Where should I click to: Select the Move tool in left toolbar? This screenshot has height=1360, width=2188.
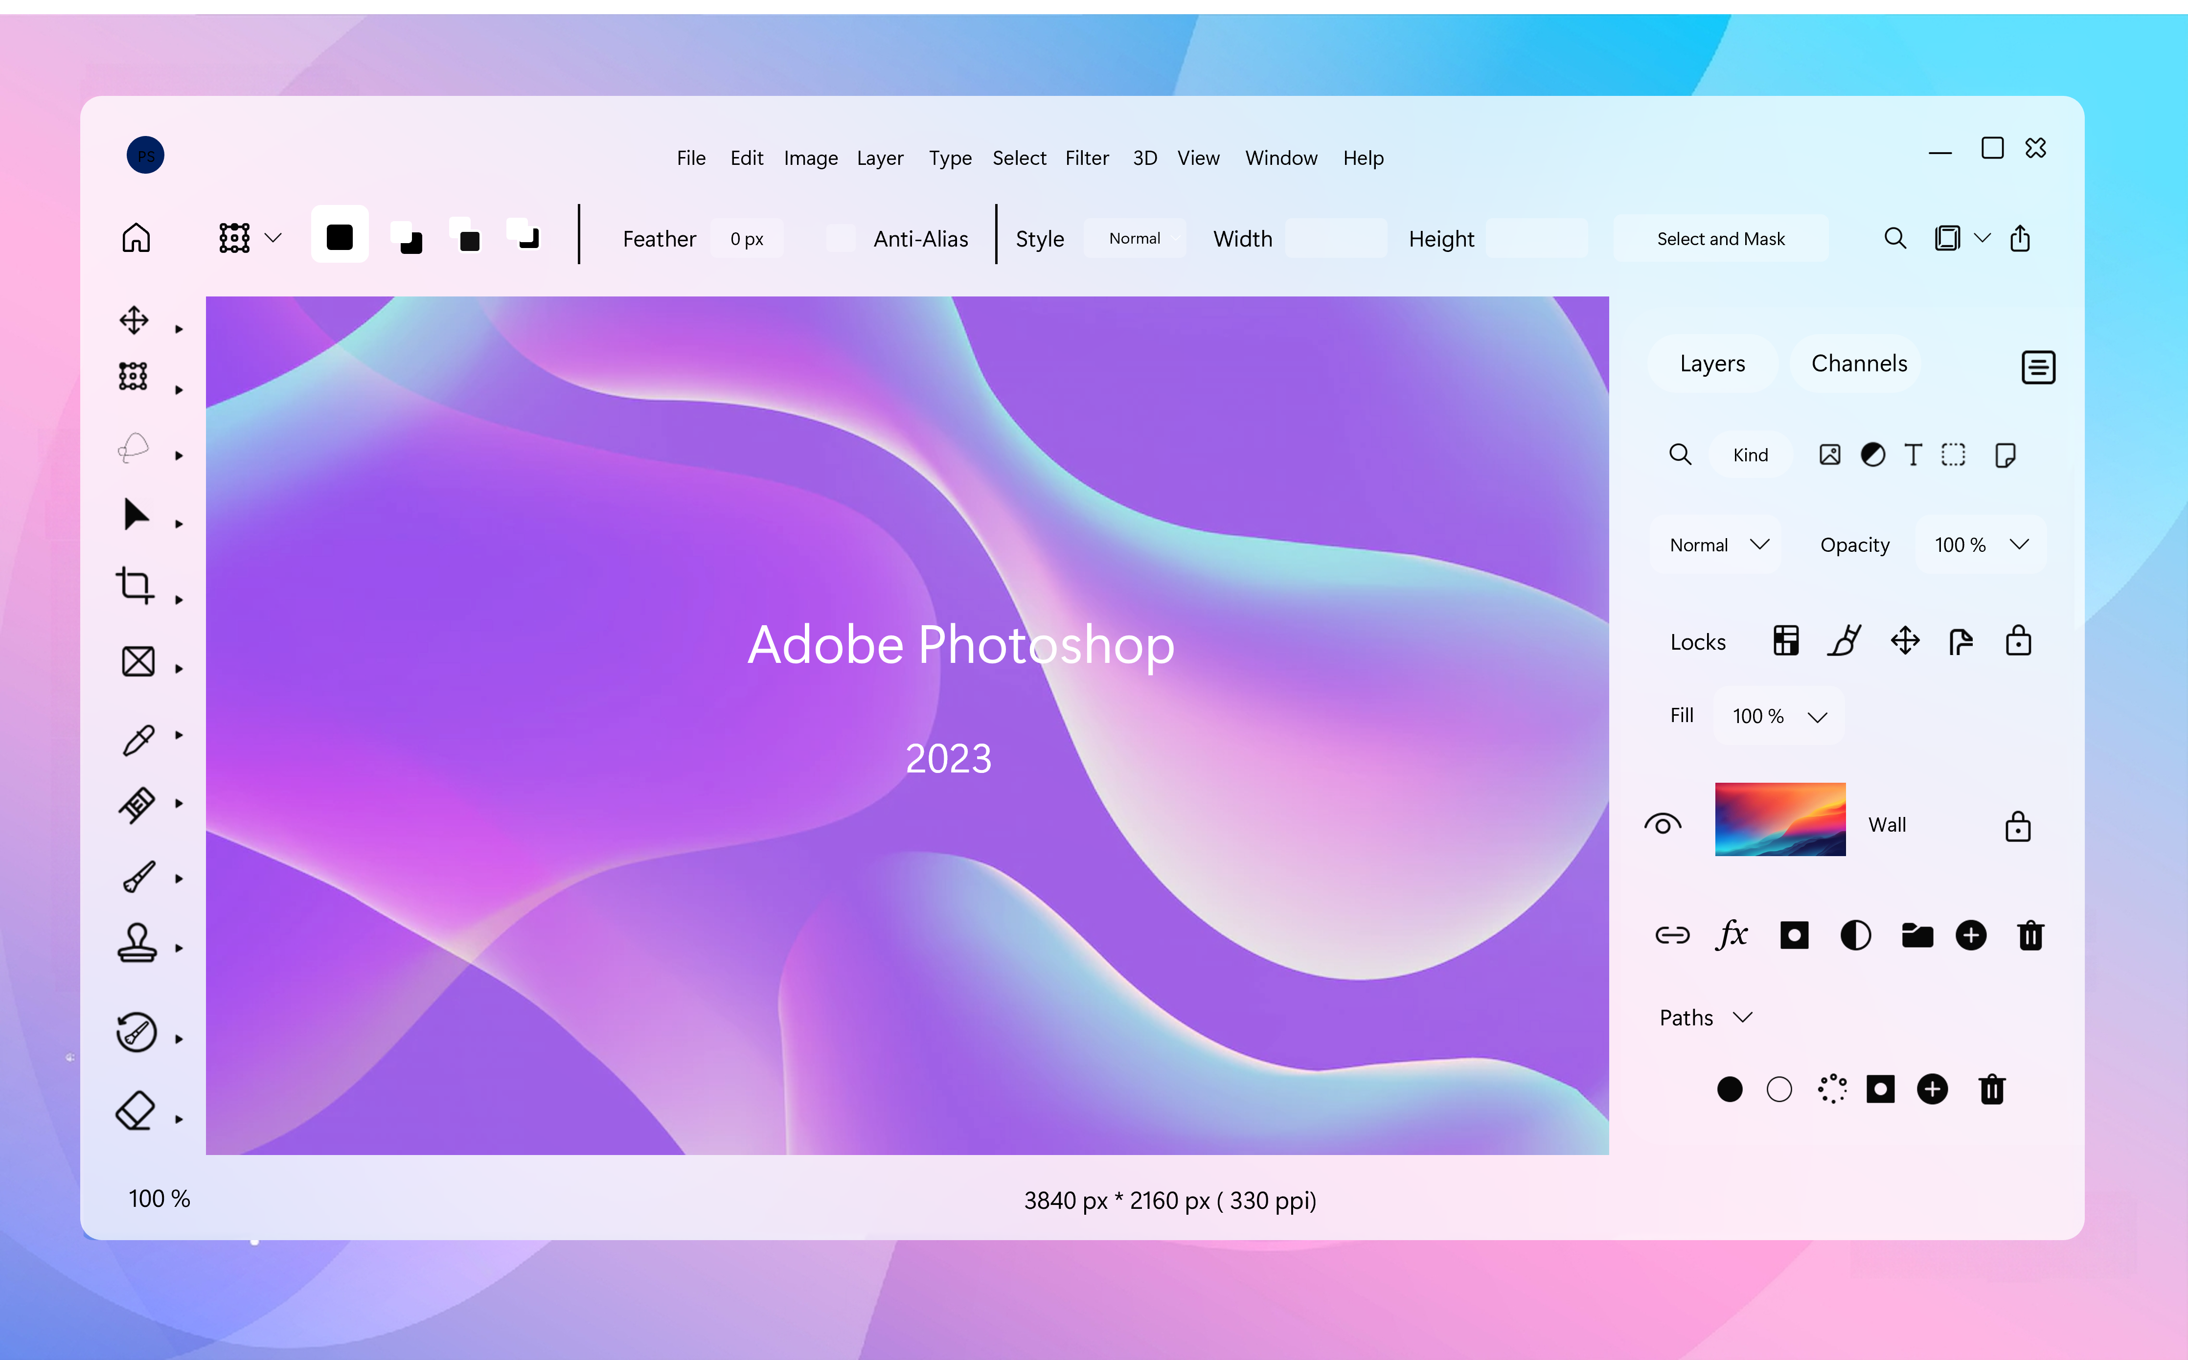134,320
